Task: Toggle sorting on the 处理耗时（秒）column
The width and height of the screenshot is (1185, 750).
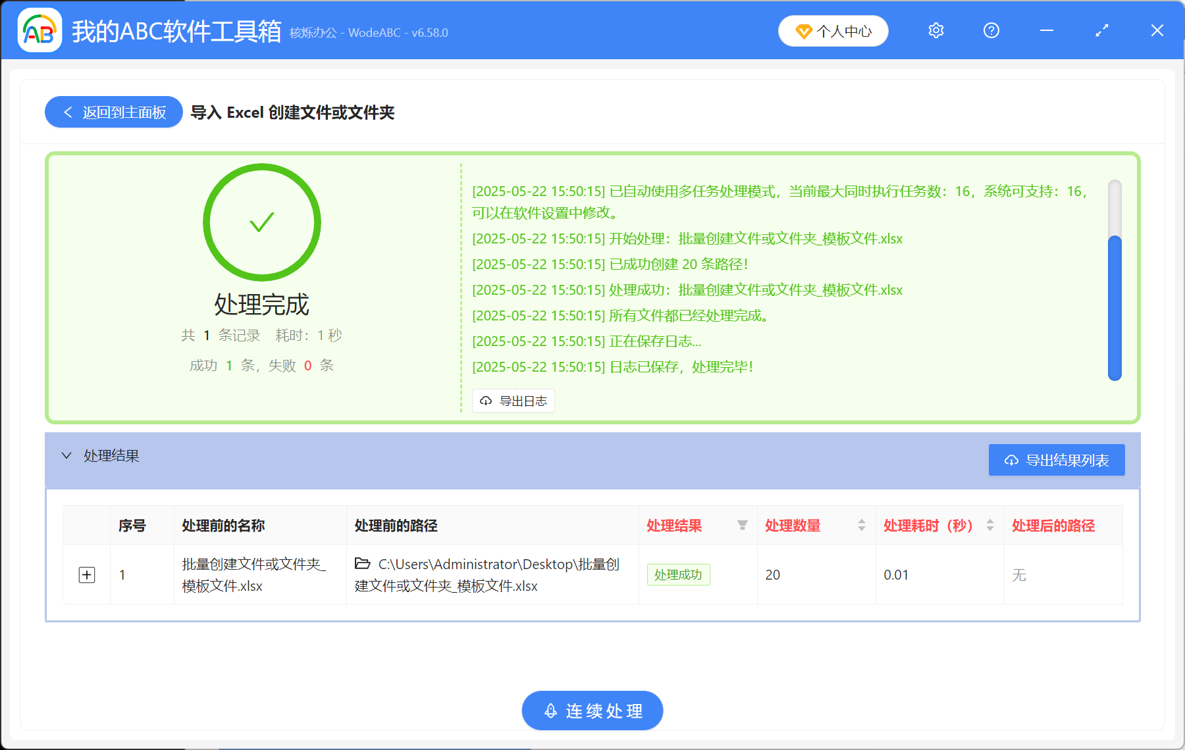Action: 989,526
